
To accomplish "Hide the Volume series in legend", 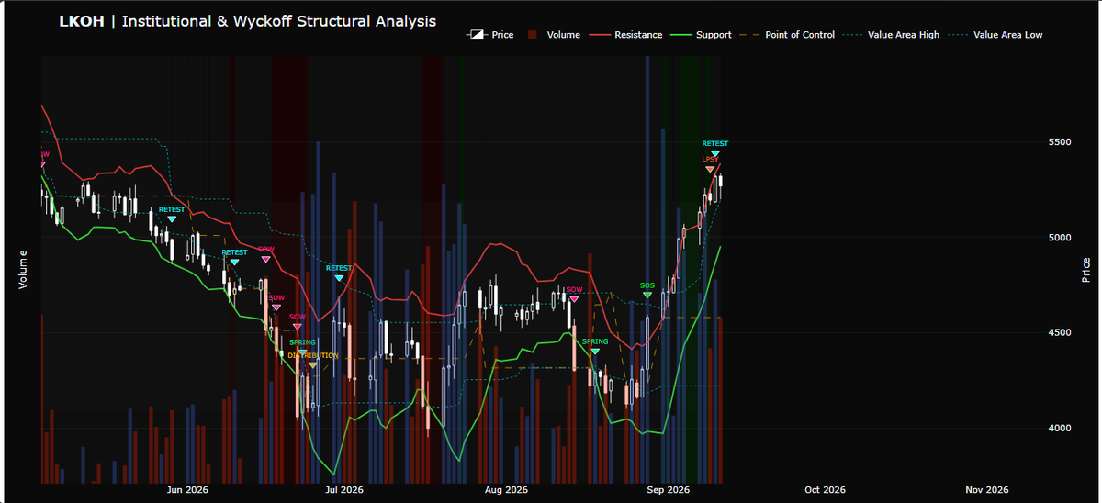I will point(554,35).
